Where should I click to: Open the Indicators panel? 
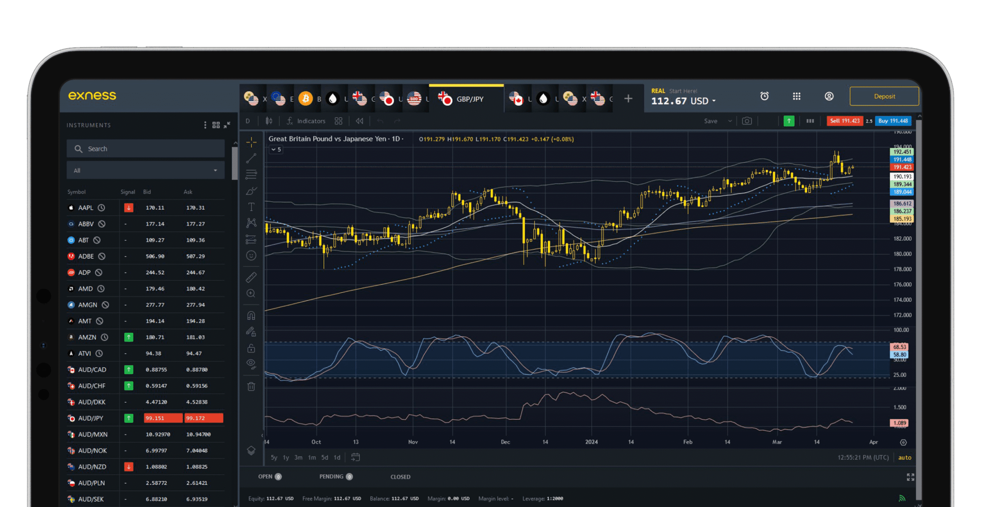tap(311, 121)
